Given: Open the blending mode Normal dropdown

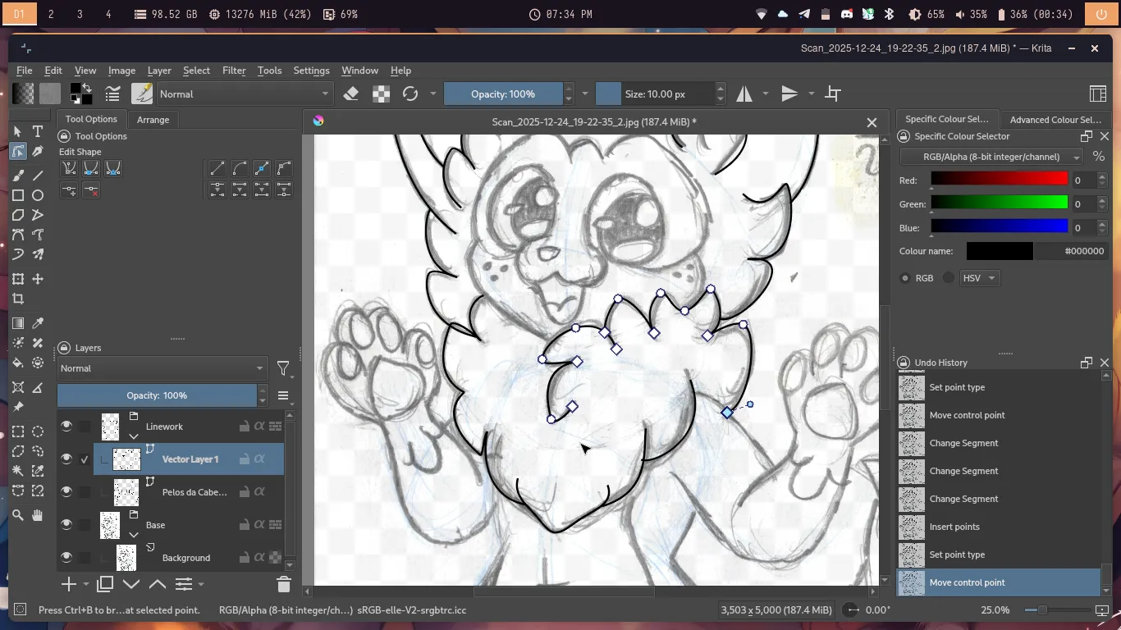Looking at the screenshot, I should pyautogui.click(x=244, y=94).
